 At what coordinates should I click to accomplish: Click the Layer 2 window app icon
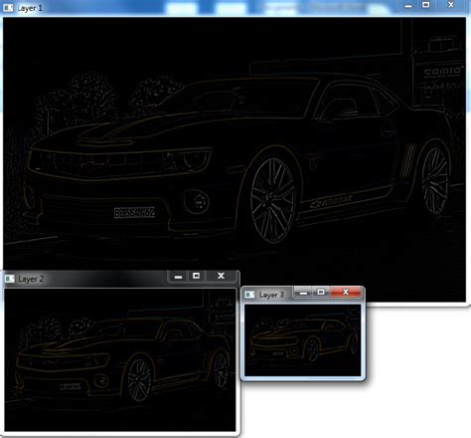pyautogui.click(x=10, y=279)
